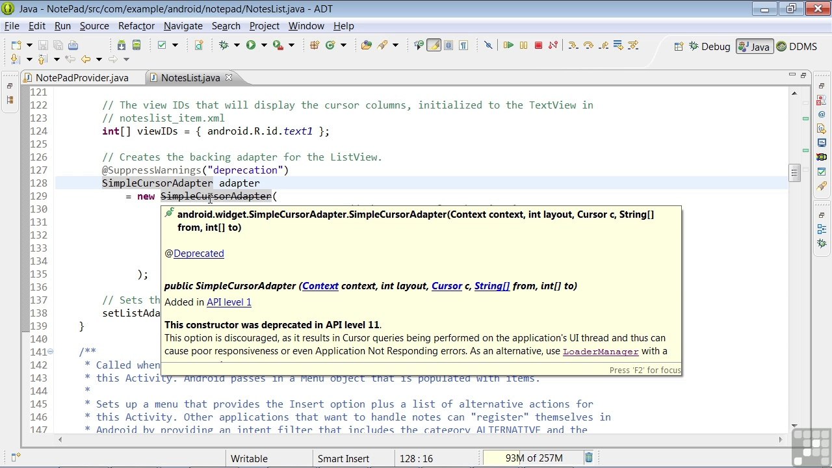Click the Save All icon
This screenshot has width=832, height=468.
[x=58, y=45]
